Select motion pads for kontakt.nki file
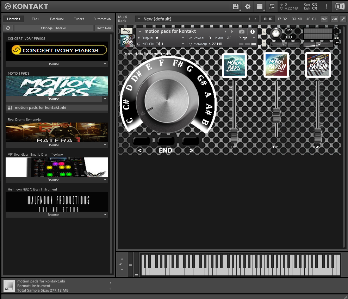This screenshot has width=348, height=299. [57, 107]
